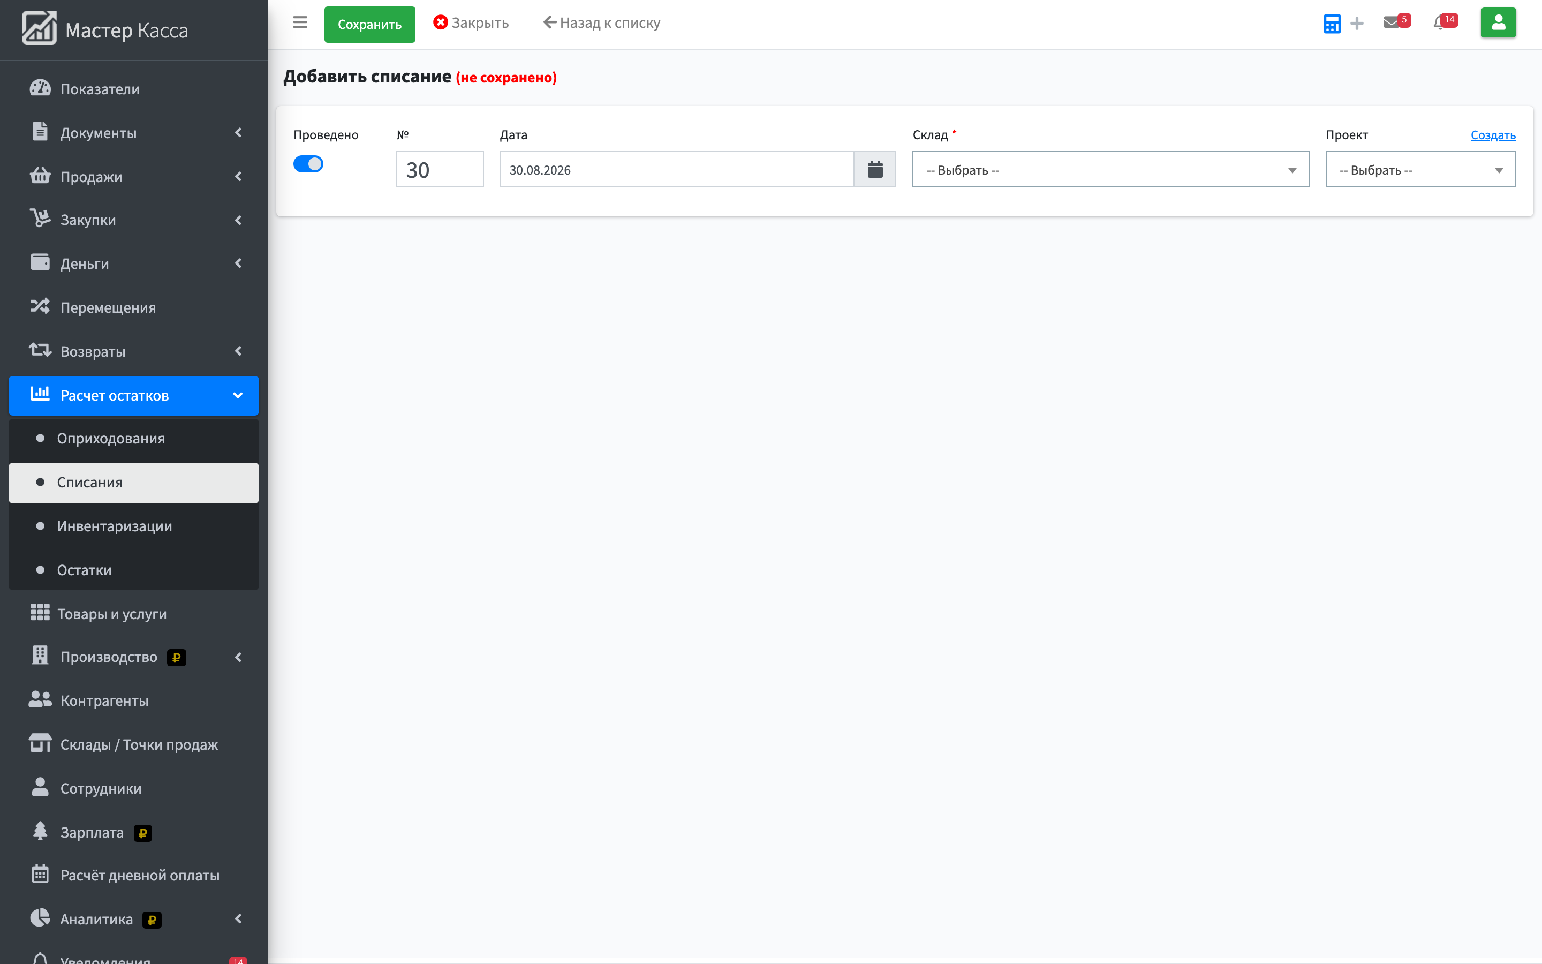The image size is (1542, 964).
Task: Select Списания submenu item
Action: pos(134,483)
